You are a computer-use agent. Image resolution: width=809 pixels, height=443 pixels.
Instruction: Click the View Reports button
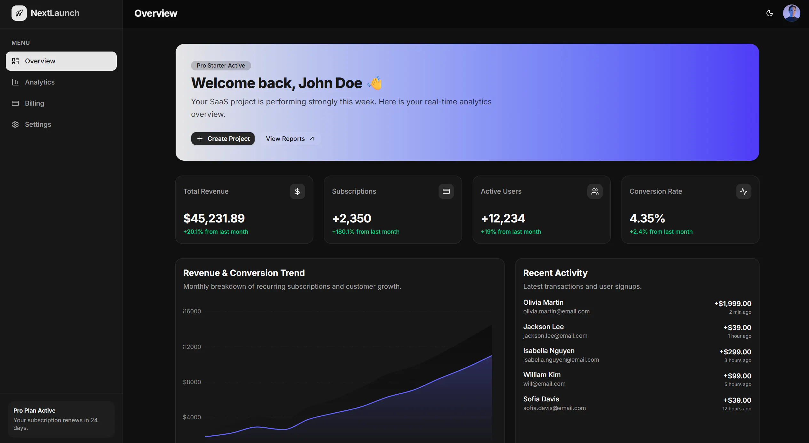tap(290, 139)
